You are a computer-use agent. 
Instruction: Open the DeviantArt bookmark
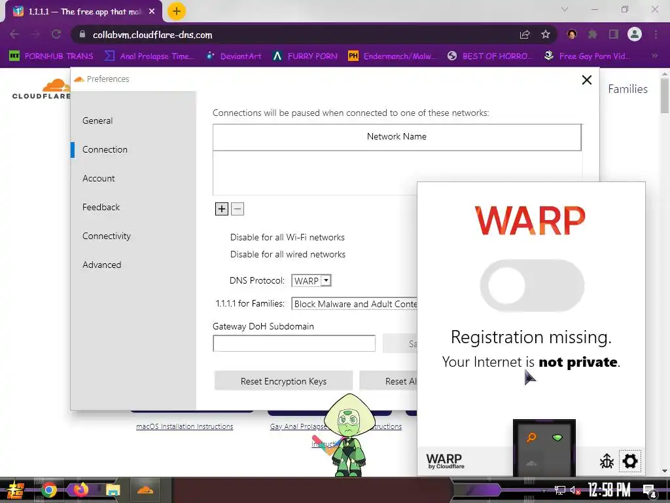coord(234,56)
